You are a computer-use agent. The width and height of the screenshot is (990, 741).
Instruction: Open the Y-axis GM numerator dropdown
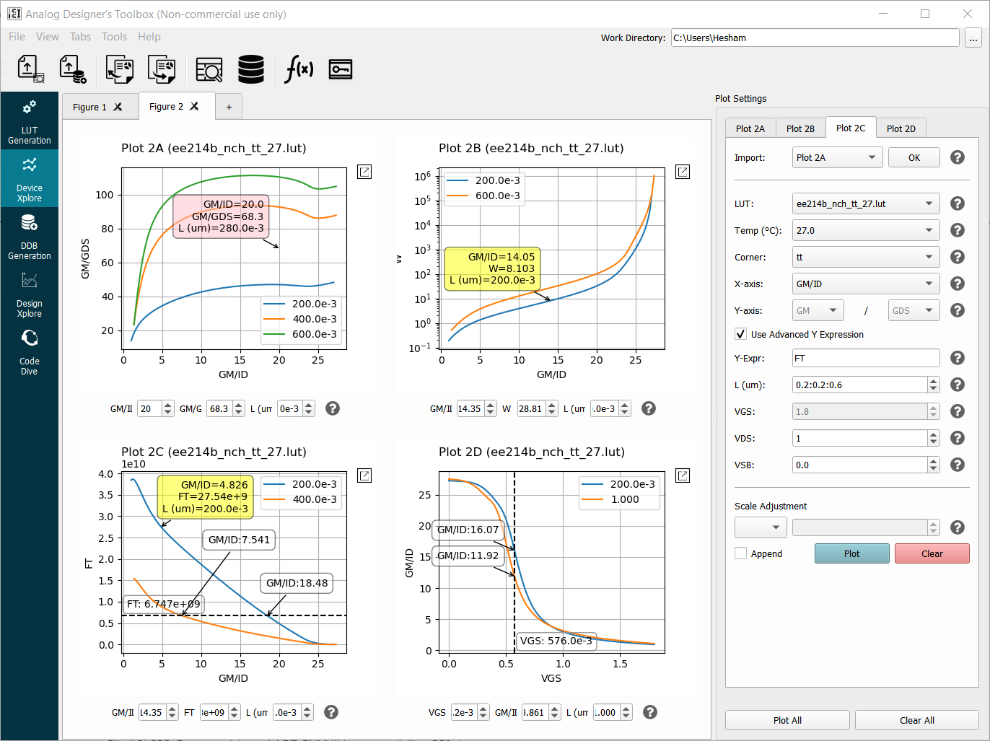coord(818,310)
